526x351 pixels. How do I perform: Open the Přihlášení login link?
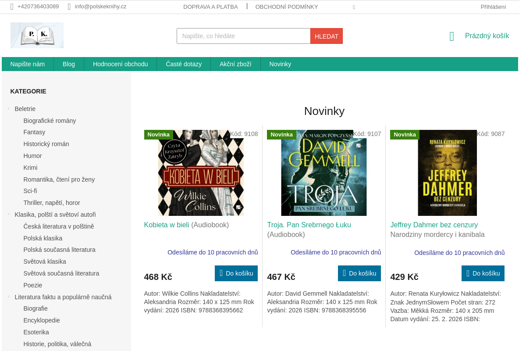coord(493,7)
